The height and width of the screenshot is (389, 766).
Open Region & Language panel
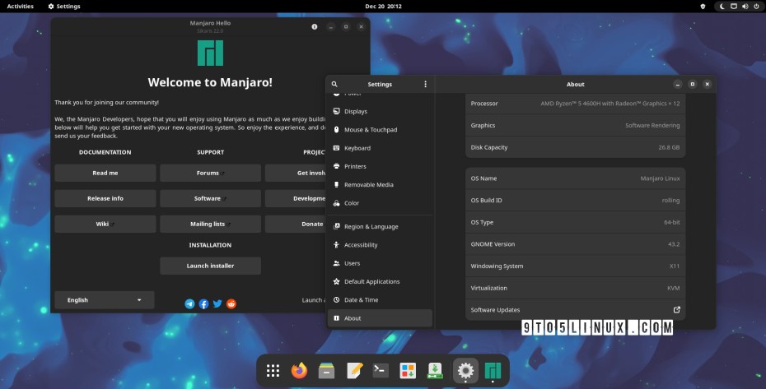click(380, 226)
